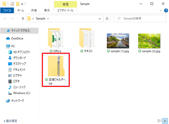Open the recent locations dropdown arrow
Viewport: 169px width, 124px height.
point(18,19)
